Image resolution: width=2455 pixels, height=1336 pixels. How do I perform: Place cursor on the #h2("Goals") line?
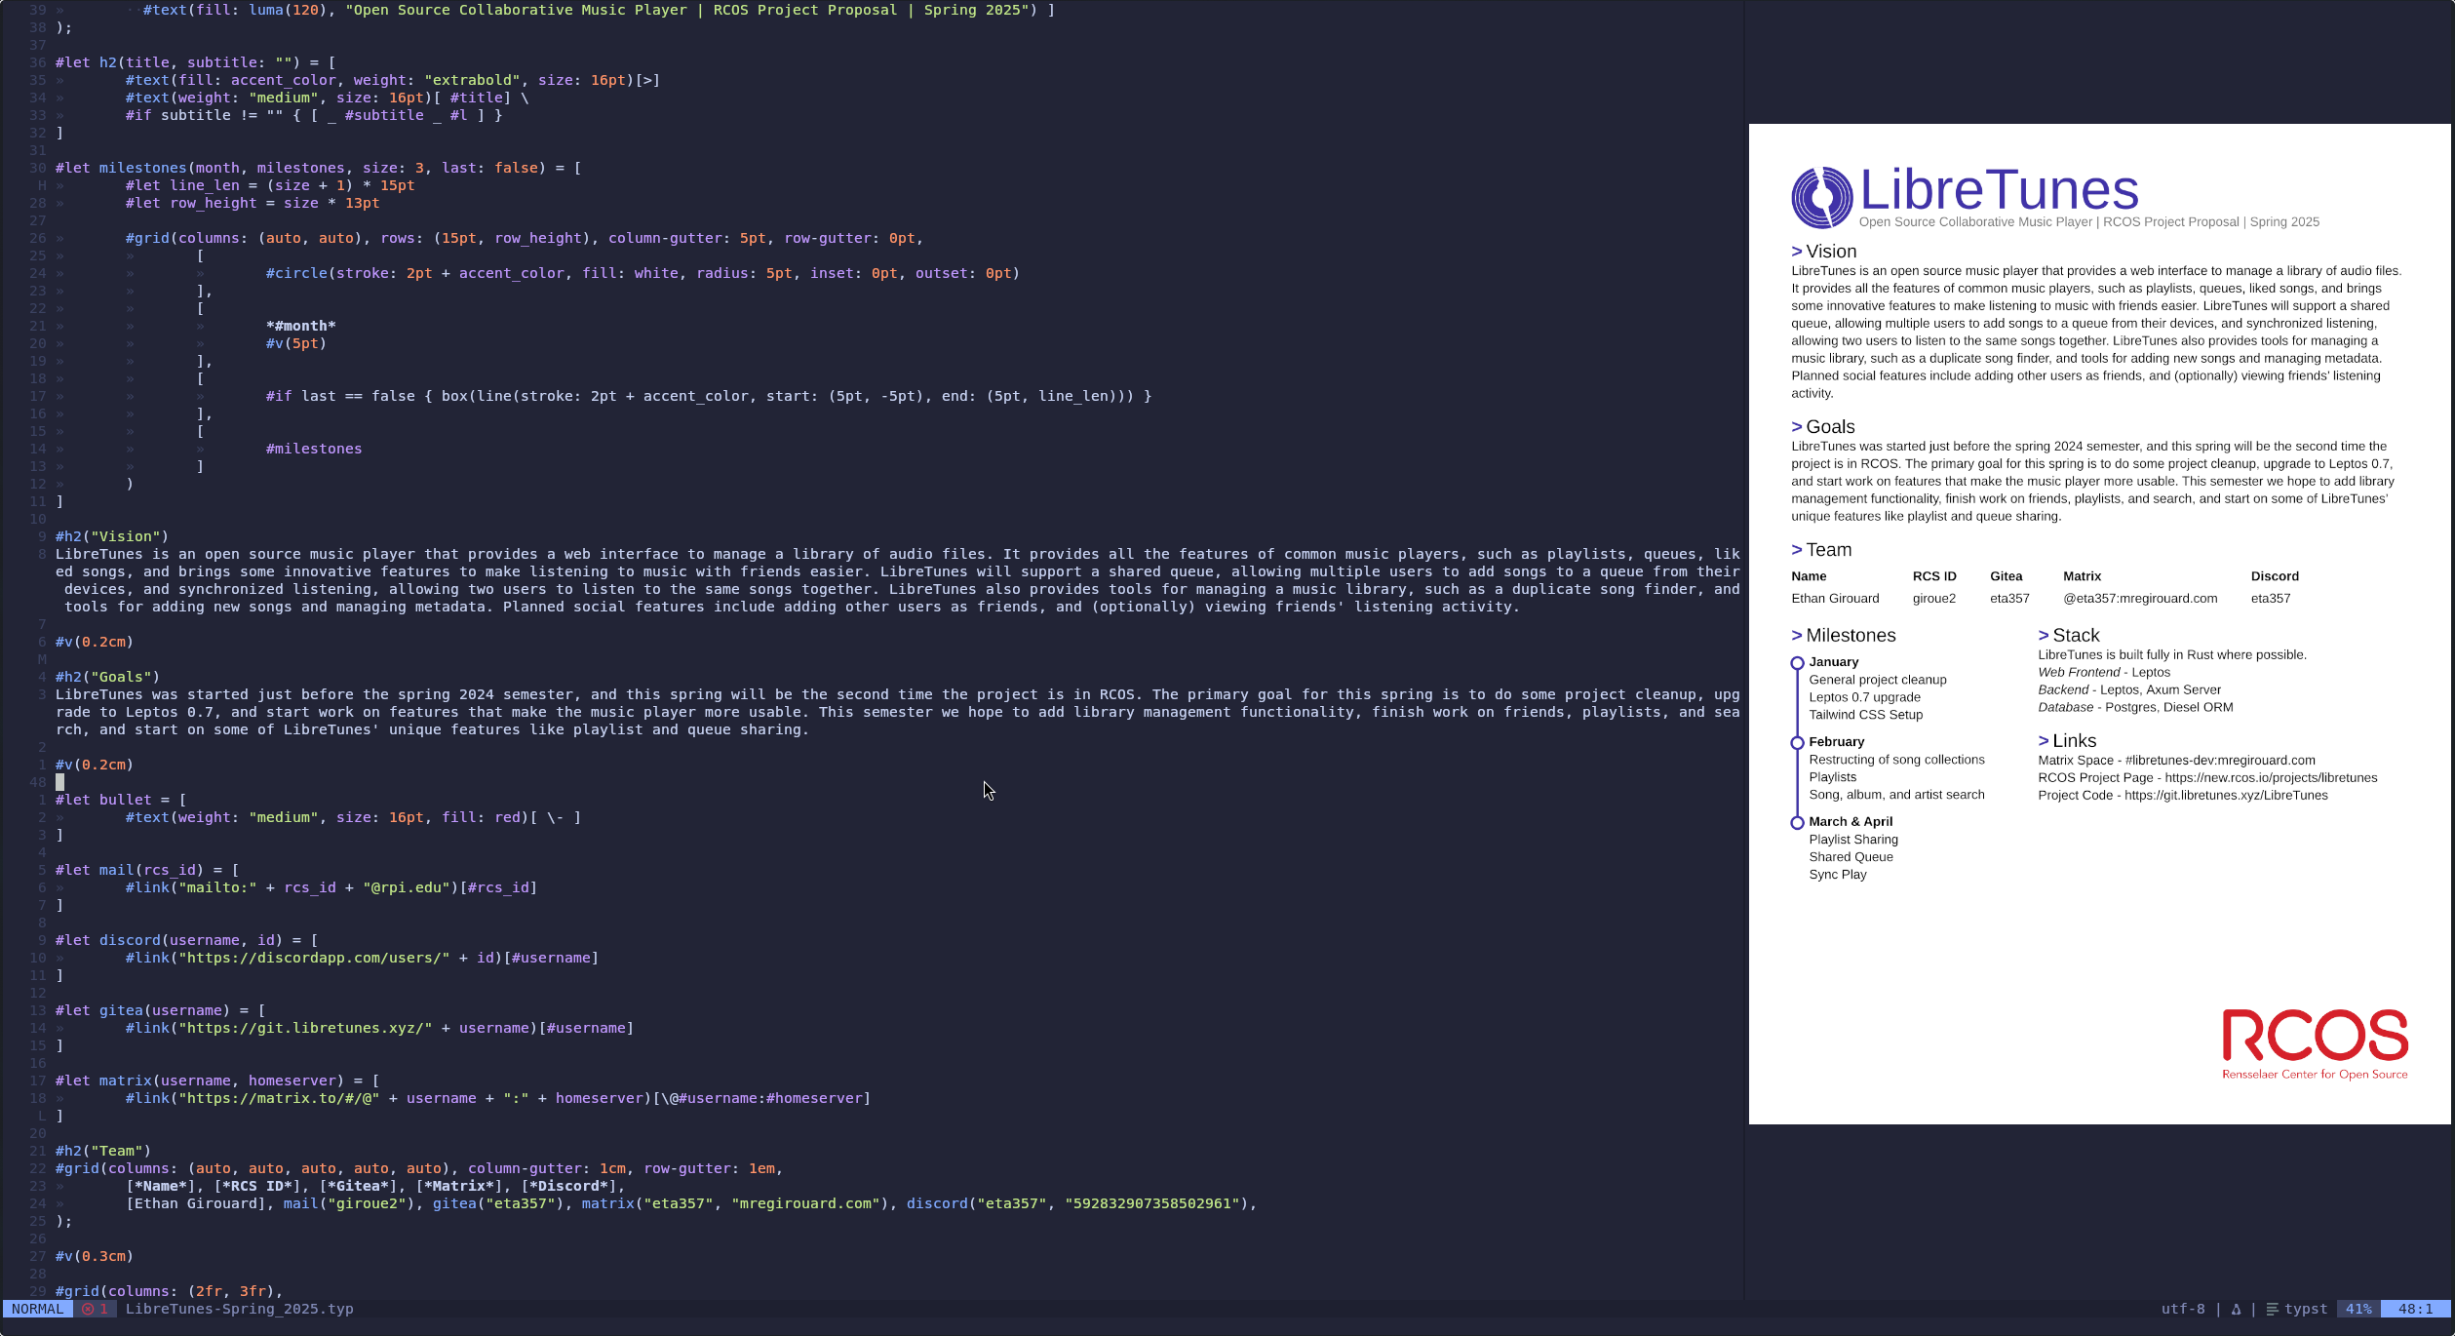[107, 677]
